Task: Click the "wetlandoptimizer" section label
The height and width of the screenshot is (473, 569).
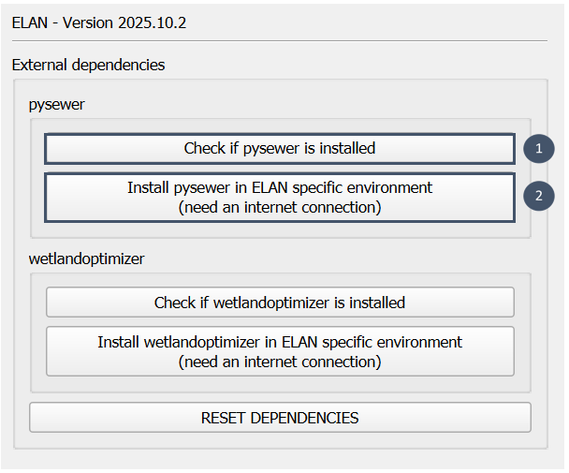Action: point(87,259)
